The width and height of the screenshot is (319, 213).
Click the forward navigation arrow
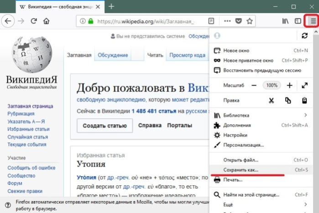point(21,21)
